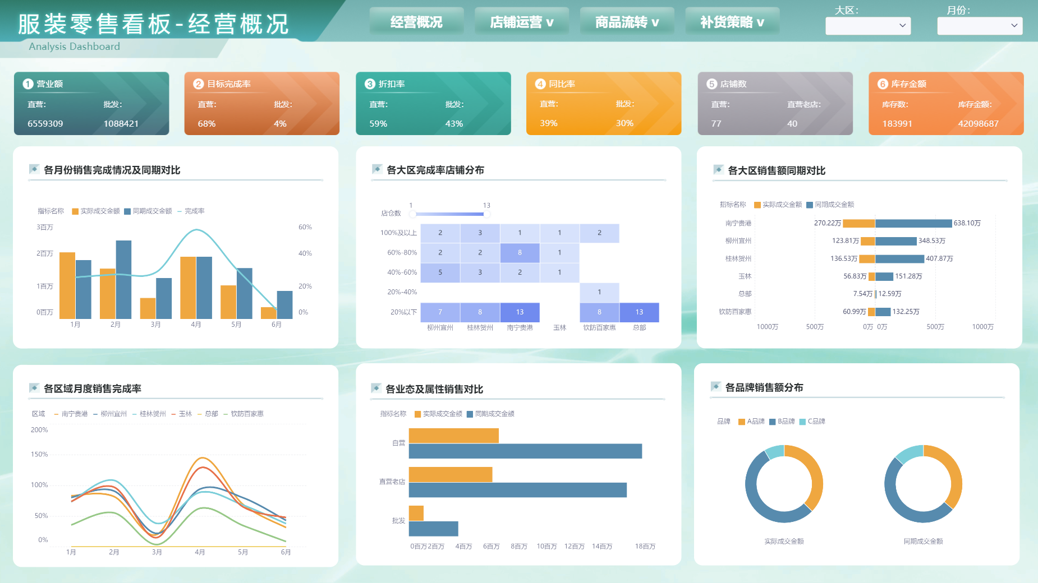The image size is (1038, 583).
Task: Click the left handle of 店仓数 slider
Action: point(412,214)
